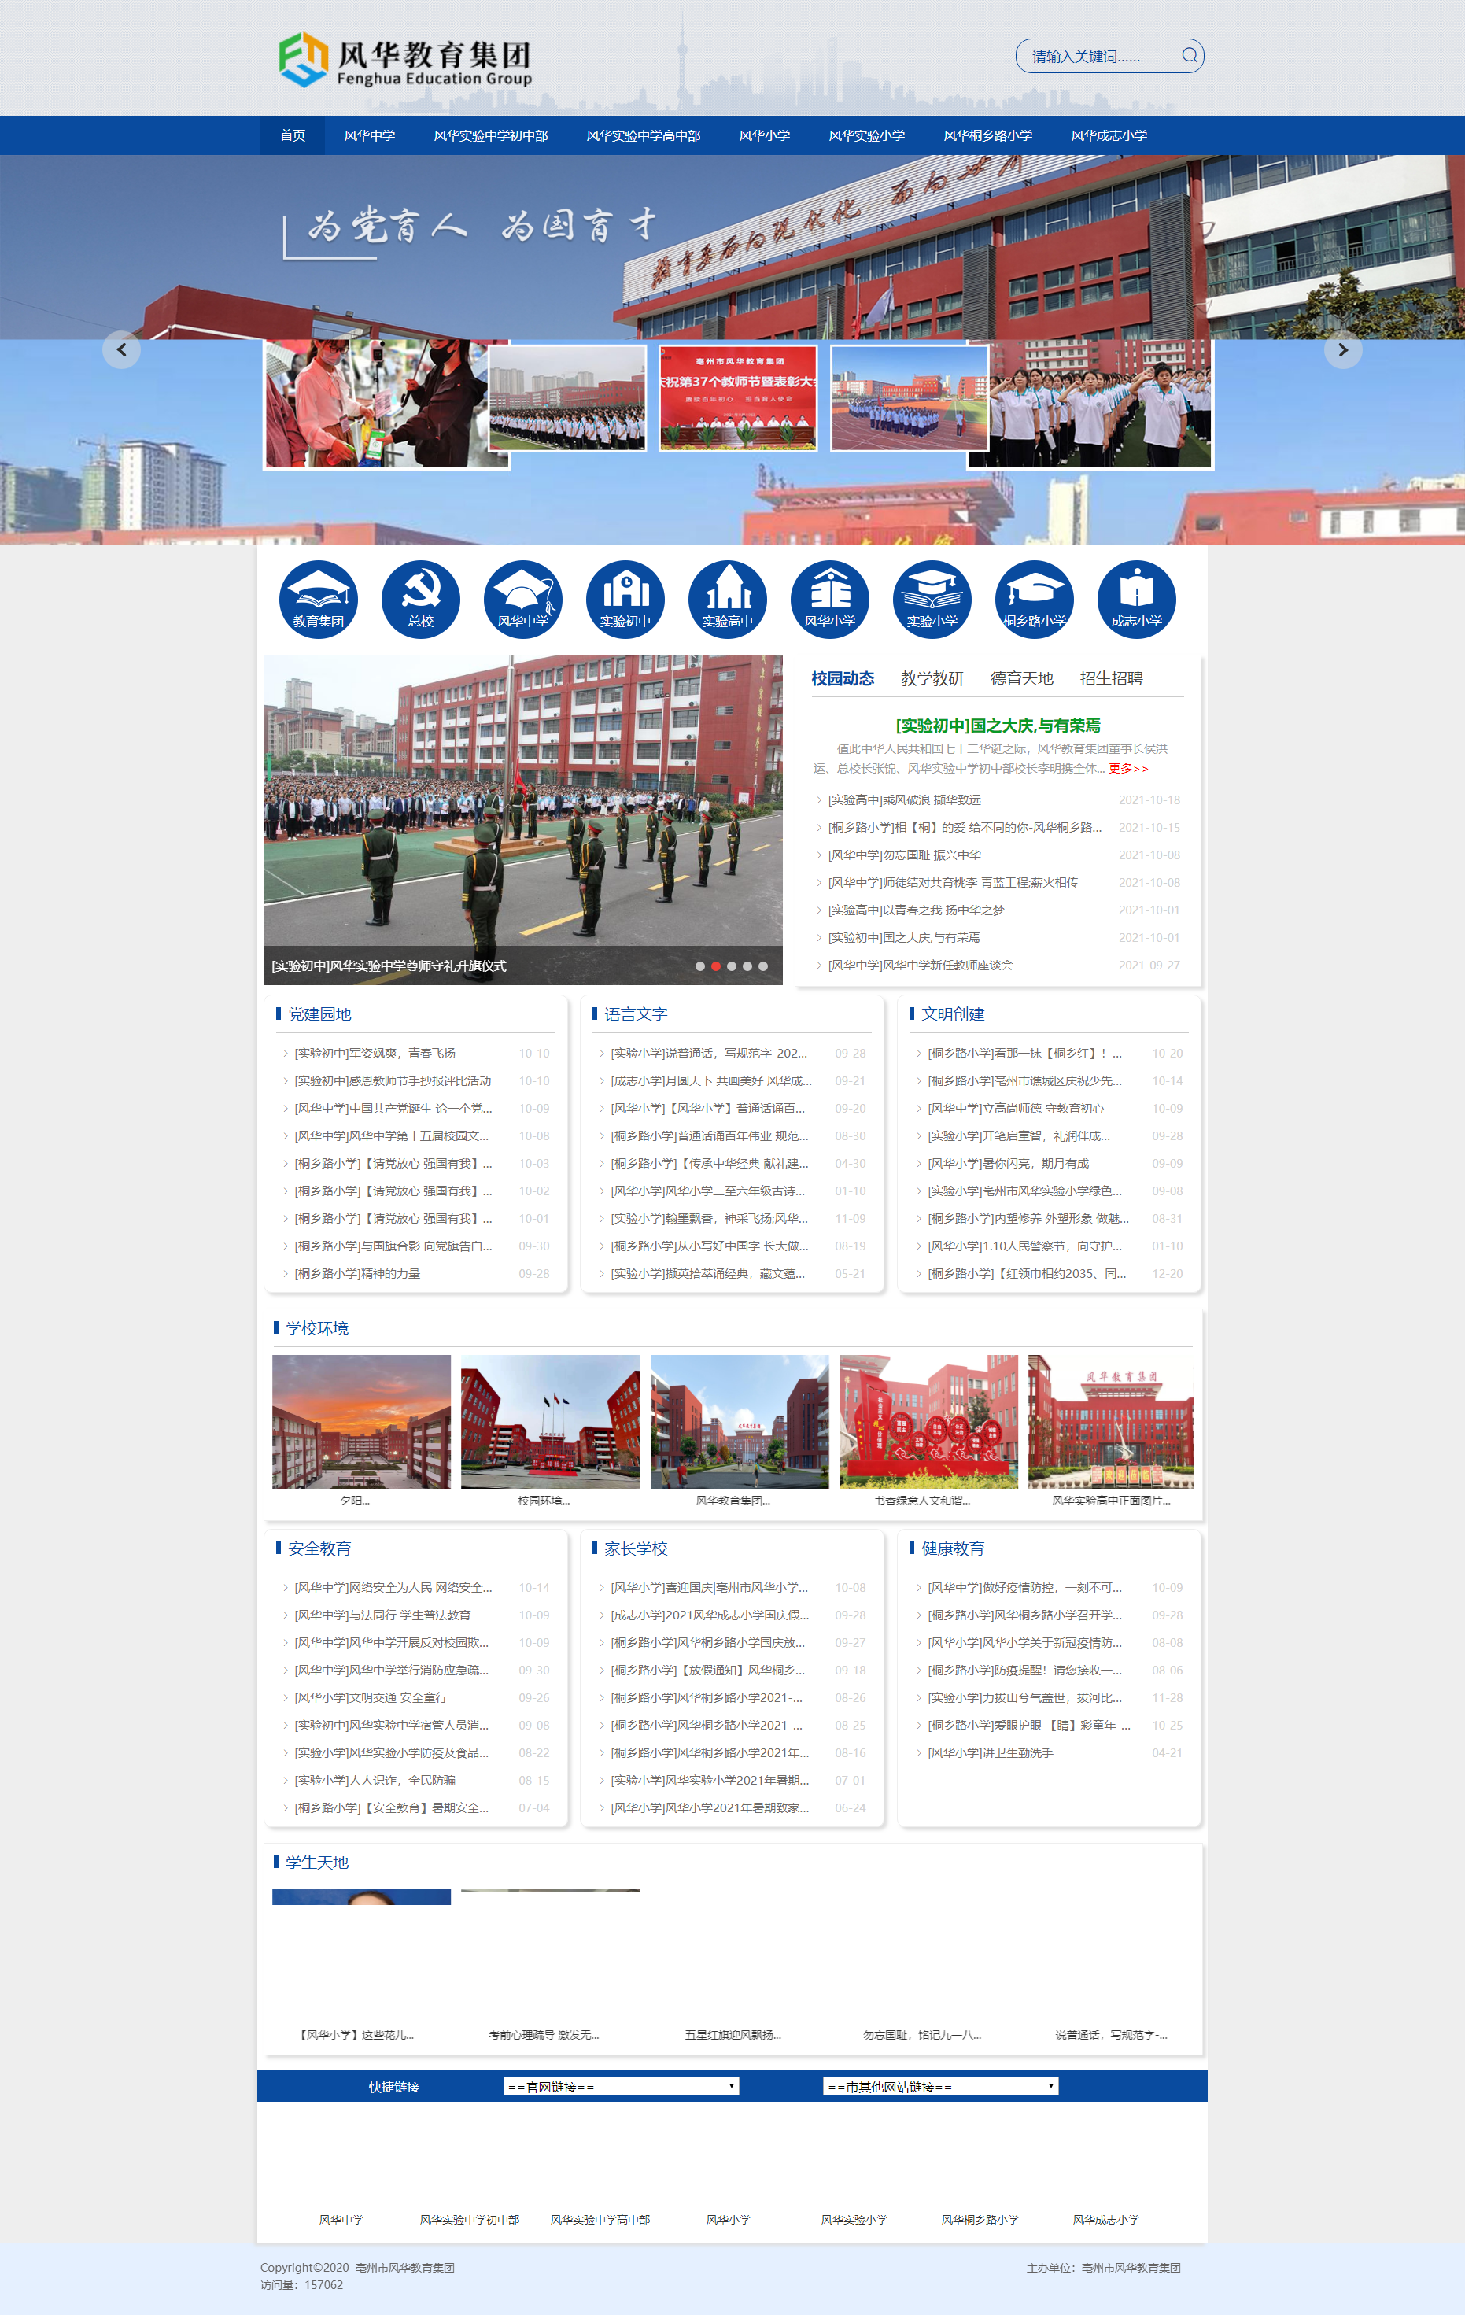Viewport: 1465px width, 2315px height.
Task: Open the 国之大庆,与有荣焉 headline
Action: pos(997,726)
